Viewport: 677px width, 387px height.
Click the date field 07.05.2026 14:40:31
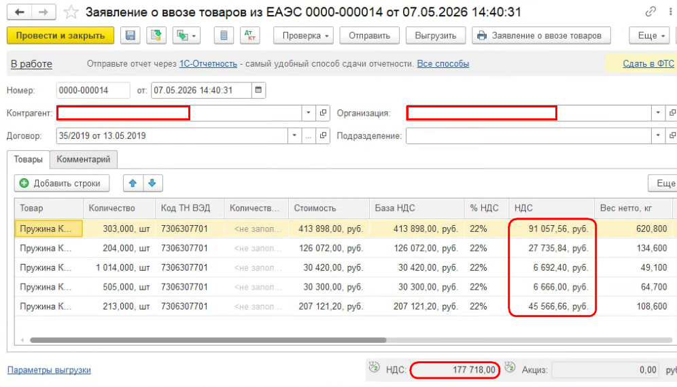tap(201, 90)
